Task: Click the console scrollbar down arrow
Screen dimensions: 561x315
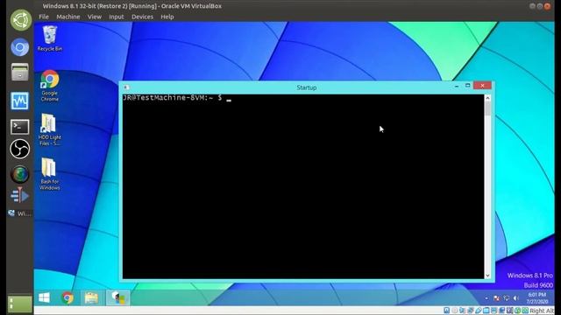Action: point(487,276)
